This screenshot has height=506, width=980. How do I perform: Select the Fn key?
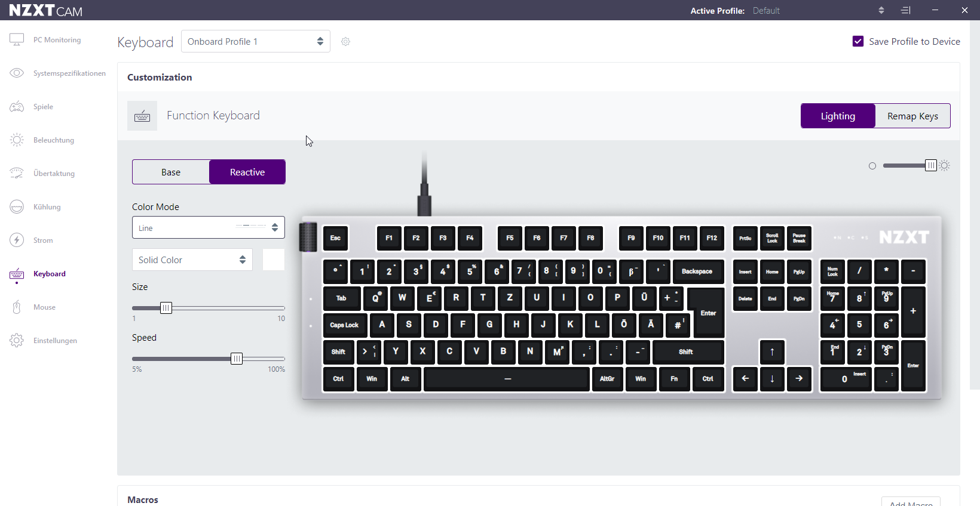point(674,379)
